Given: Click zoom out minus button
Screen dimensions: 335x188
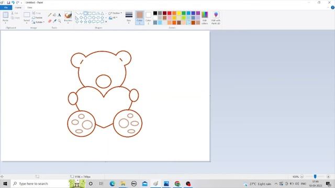Looking at the screenshot, I should pyautogui.click(x=301, y=177).
